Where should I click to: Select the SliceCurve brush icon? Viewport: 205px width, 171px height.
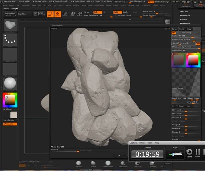coord(123,164)
